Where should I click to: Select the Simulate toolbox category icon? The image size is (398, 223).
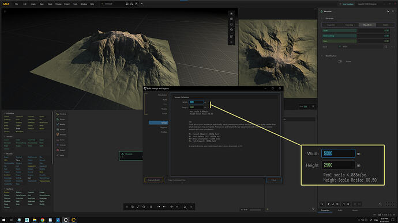tap(58, 134)
